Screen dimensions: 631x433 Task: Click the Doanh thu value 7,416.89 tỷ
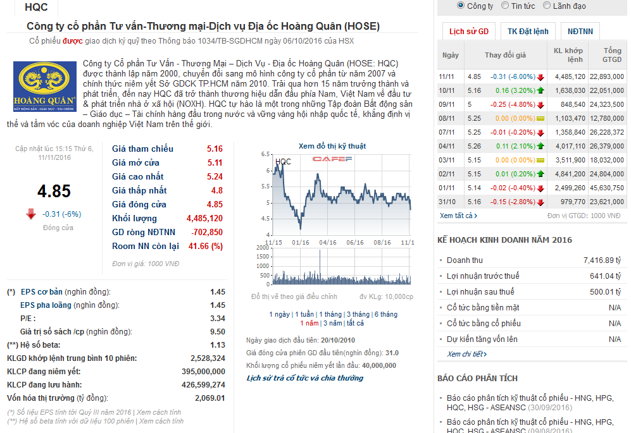click(x=602, y=260)
